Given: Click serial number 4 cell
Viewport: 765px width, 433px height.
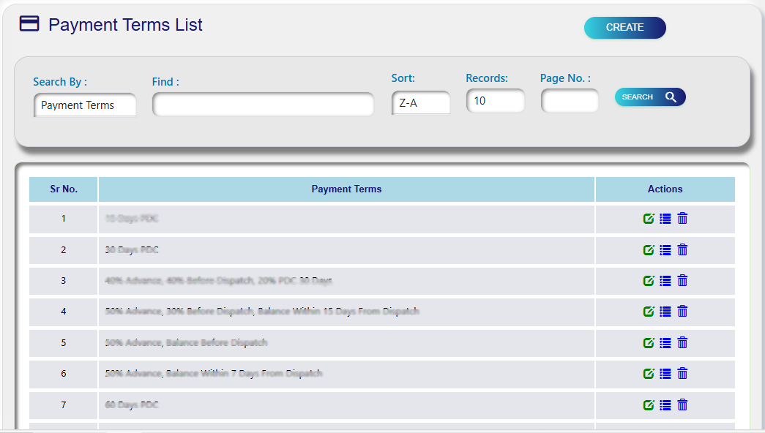Looking at the screenshot, I should (x=64, y=312).
